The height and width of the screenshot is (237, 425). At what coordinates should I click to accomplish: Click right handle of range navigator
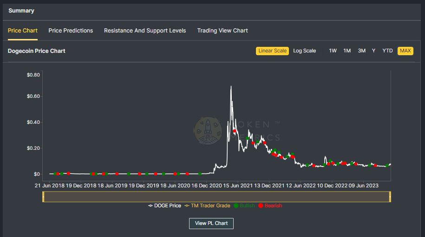click(390, 197)
